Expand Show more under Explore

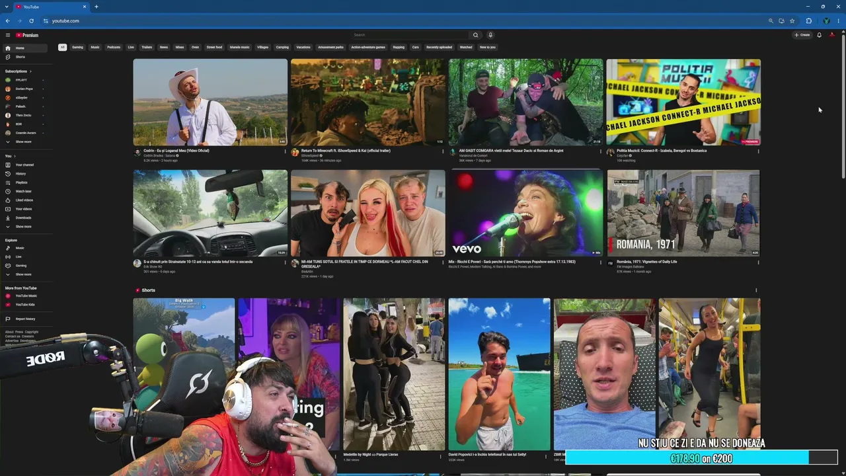click(25, 274)
